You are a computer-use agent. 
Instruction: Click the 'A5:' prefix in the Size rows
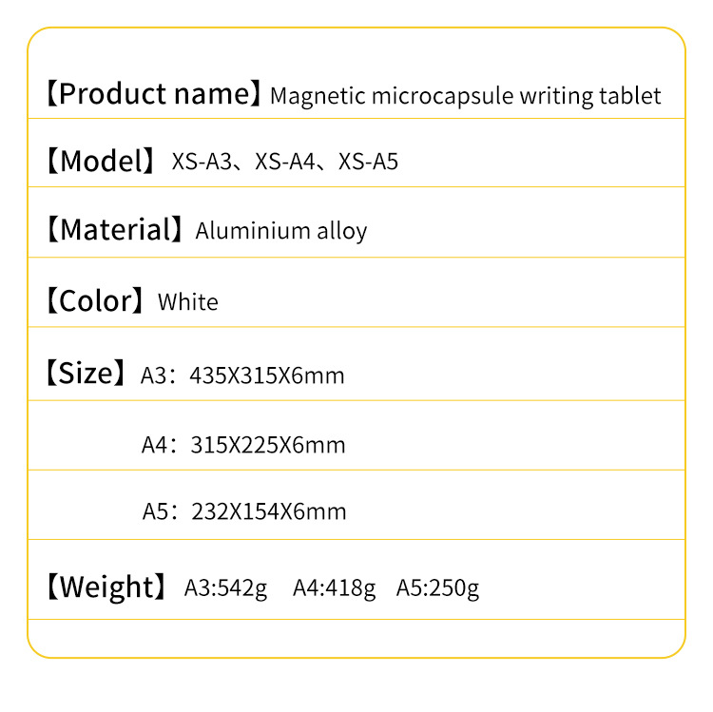pyautogui.click(x=157, y=512)
